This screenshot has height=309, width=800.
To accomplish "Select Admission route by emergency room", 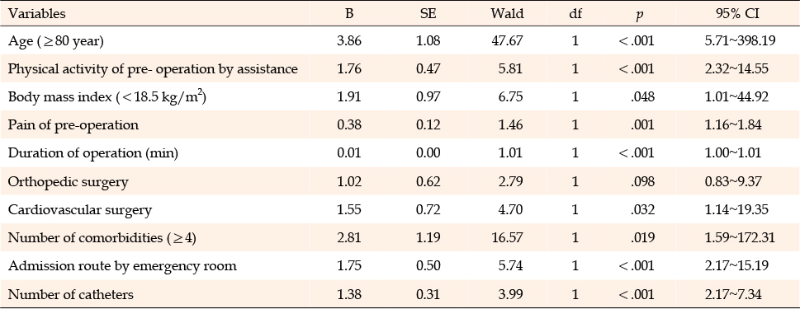I will [x=122, y=265].
